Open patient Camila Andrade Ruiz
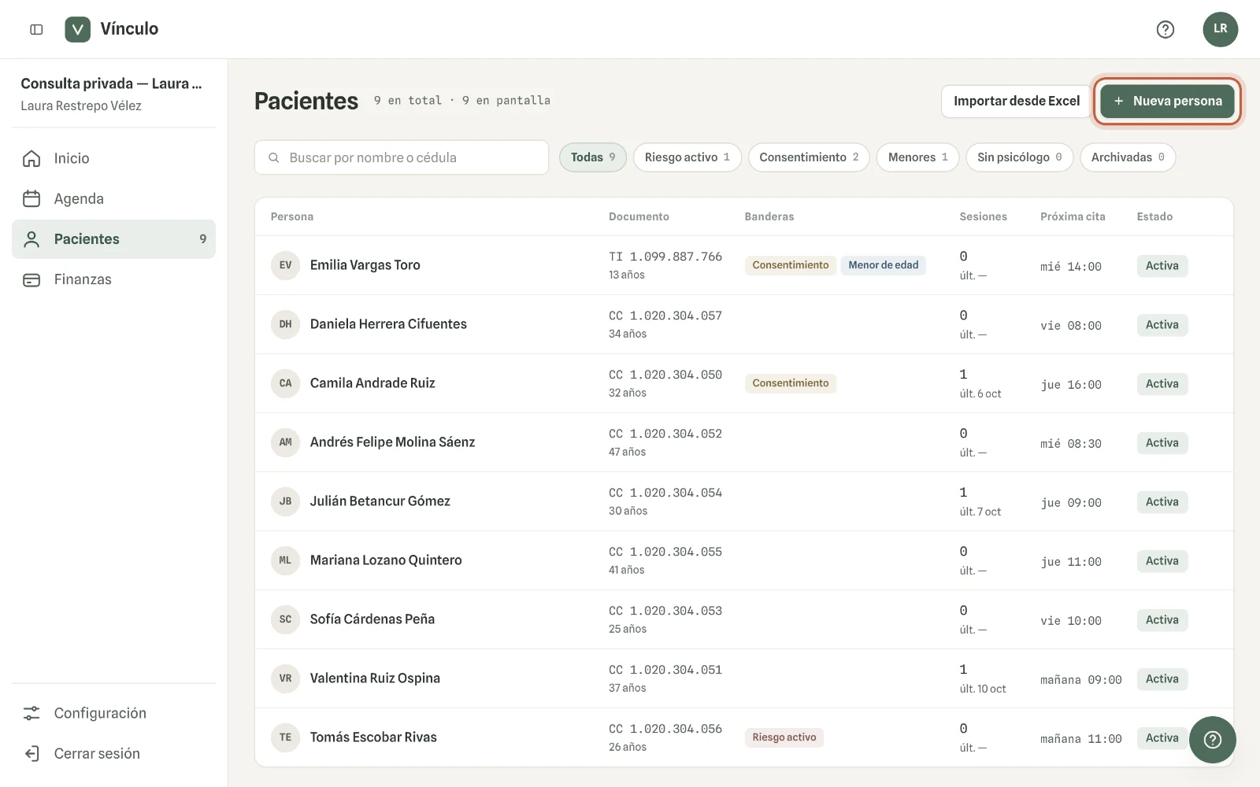1260x787 pixels. point(372,383)
